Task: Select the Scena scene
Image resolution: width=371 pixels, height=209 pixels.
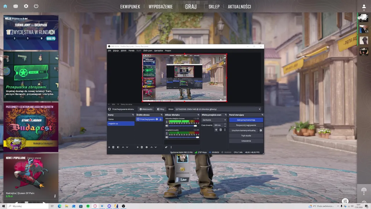Action: [x=121, y=119]
